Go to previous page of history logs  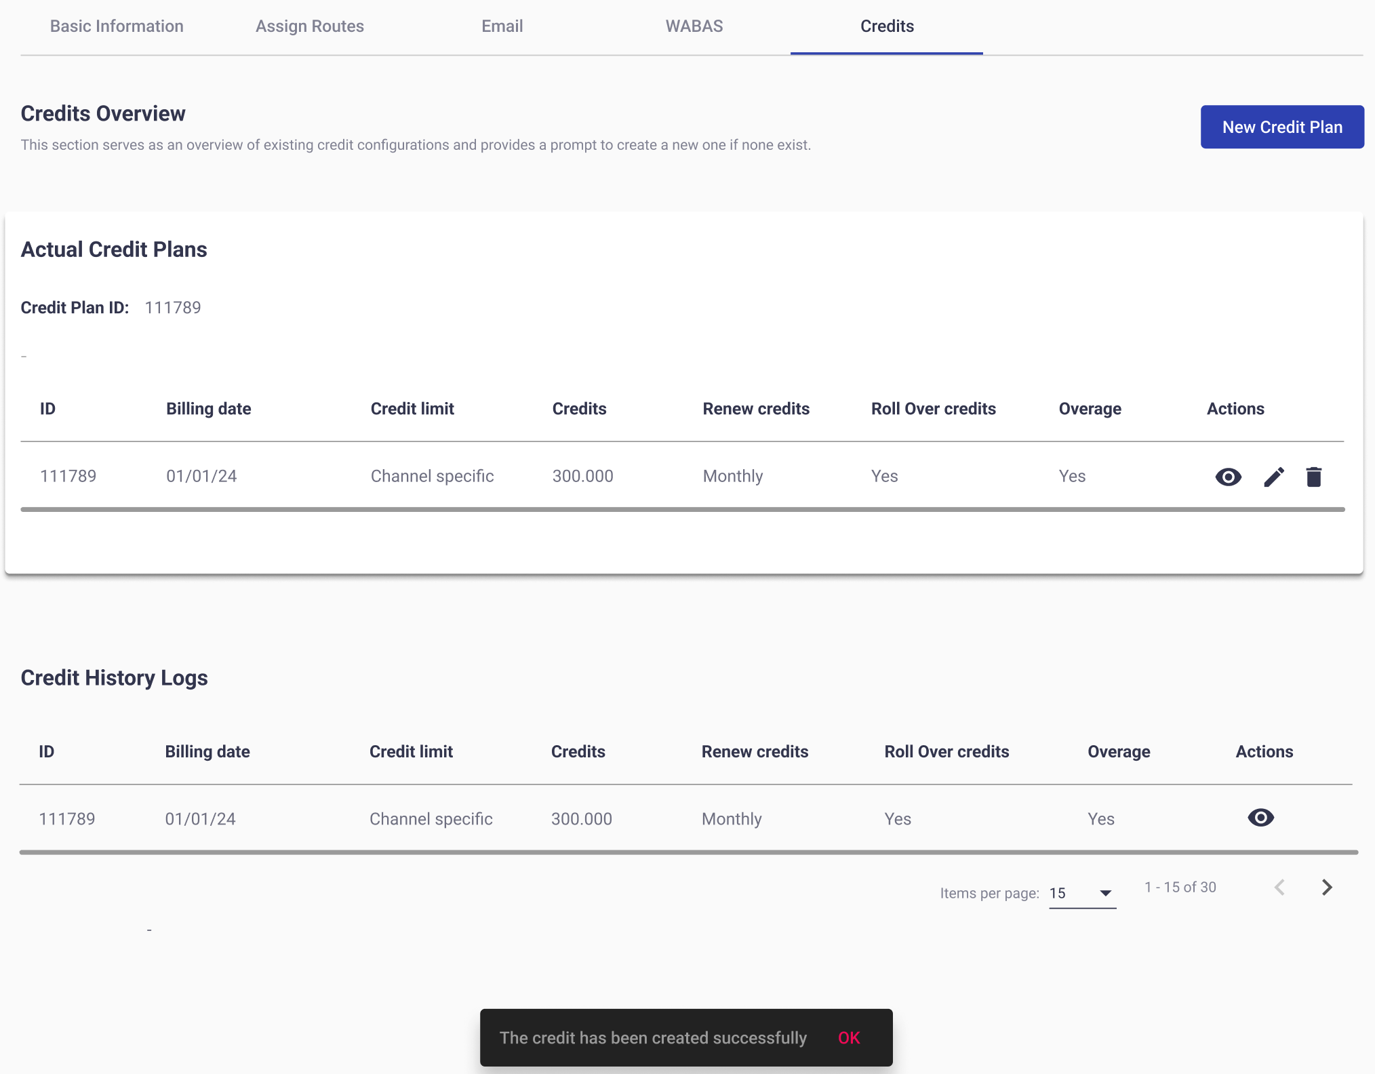pyautogui.click(x=1279, y=888)
